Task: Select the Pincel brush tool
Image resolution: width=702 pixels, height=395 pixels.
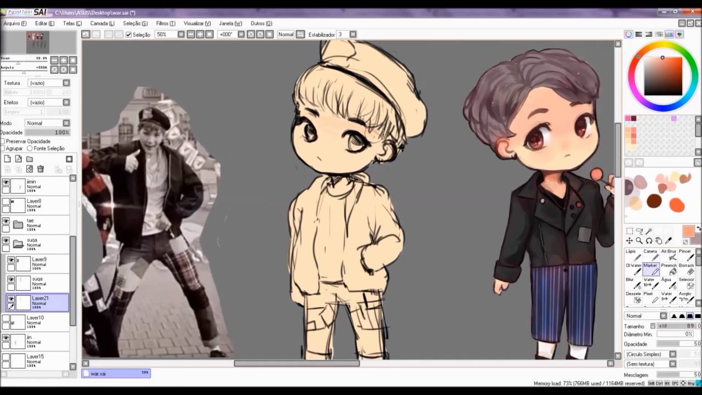Action: point(686,255)
